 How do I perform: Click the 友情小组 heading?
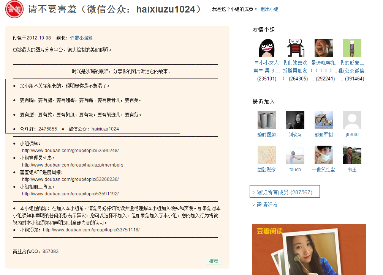(x=264, y=30)
